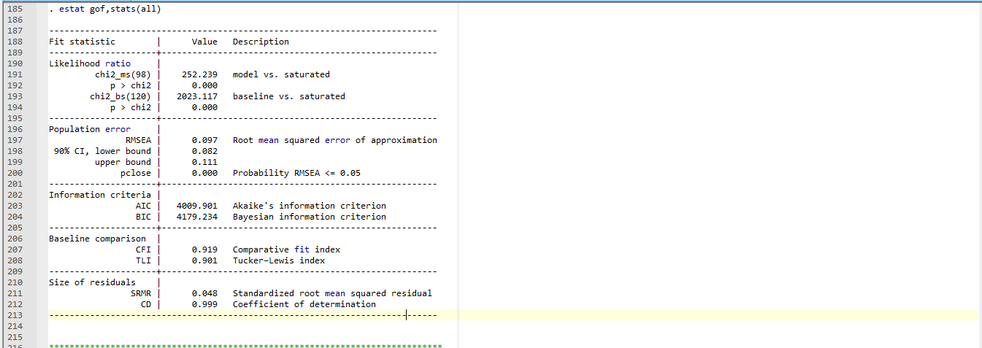Click the SRMR value 0.048

(x=204, y=293)
